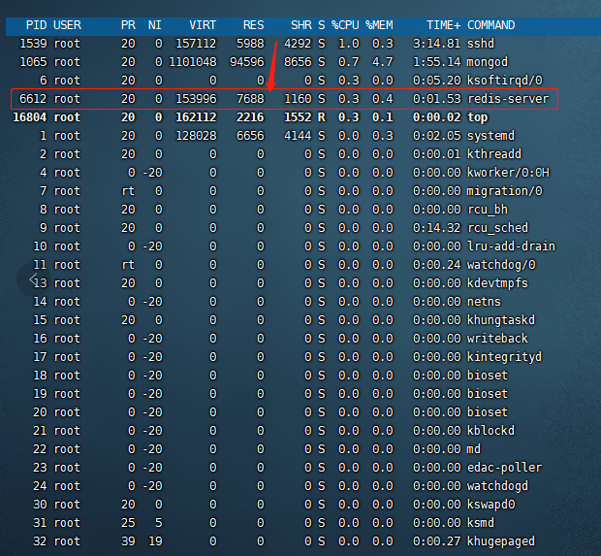The height and width of the screenshot is (556, 601).
Task: Click the %CPU column header
Action: tap(345, 25)
